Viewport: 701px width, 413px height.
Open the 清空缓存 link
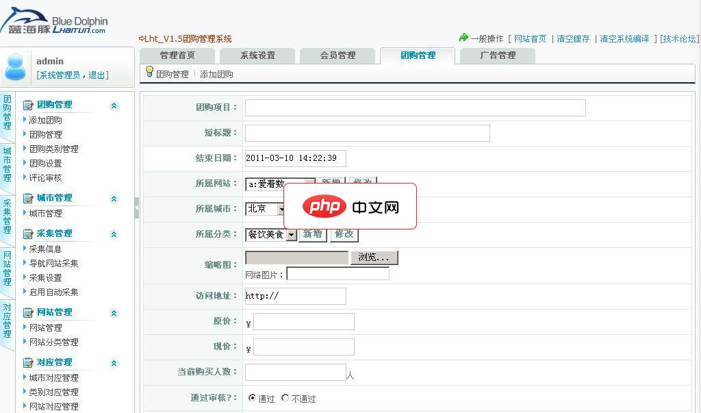(x=572, y=39)
